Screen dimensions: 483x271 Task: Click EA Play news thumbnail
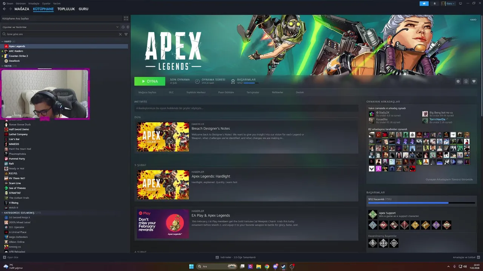pyautogui.click(x=163, y=224)
